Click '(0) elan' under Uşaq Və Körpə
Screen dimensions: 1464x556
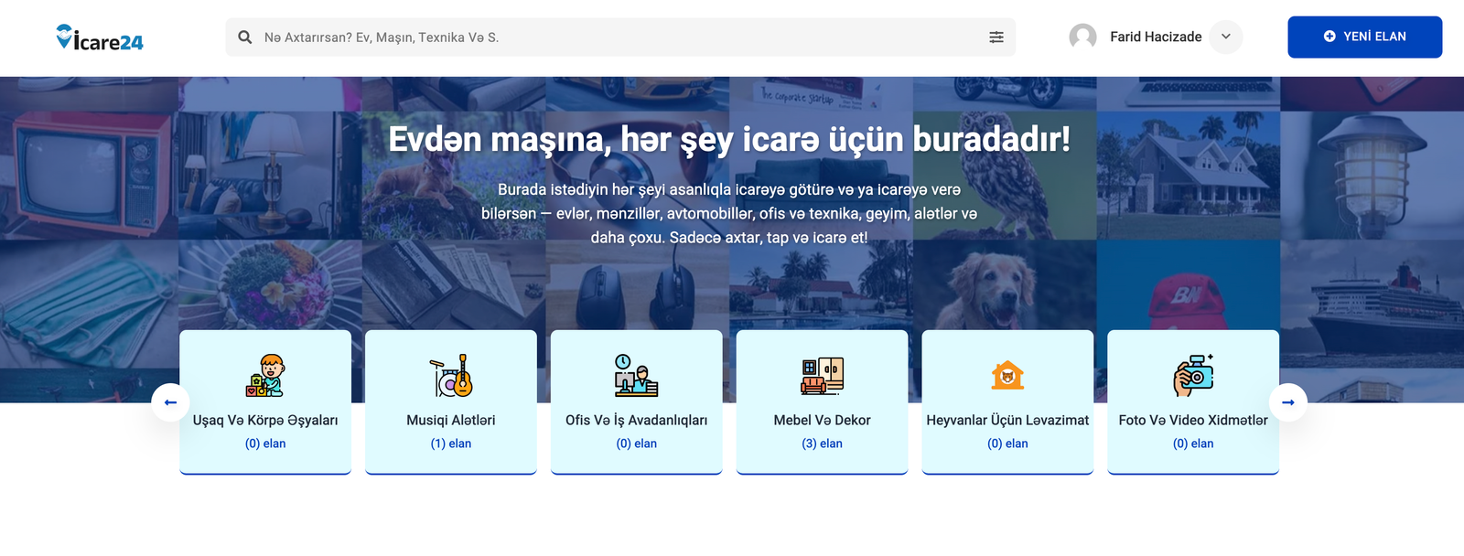click(x=265, y=444)
